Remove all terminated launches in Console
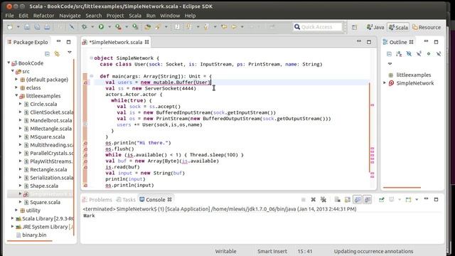Screen dimensions: 455x256 (323, 200)
